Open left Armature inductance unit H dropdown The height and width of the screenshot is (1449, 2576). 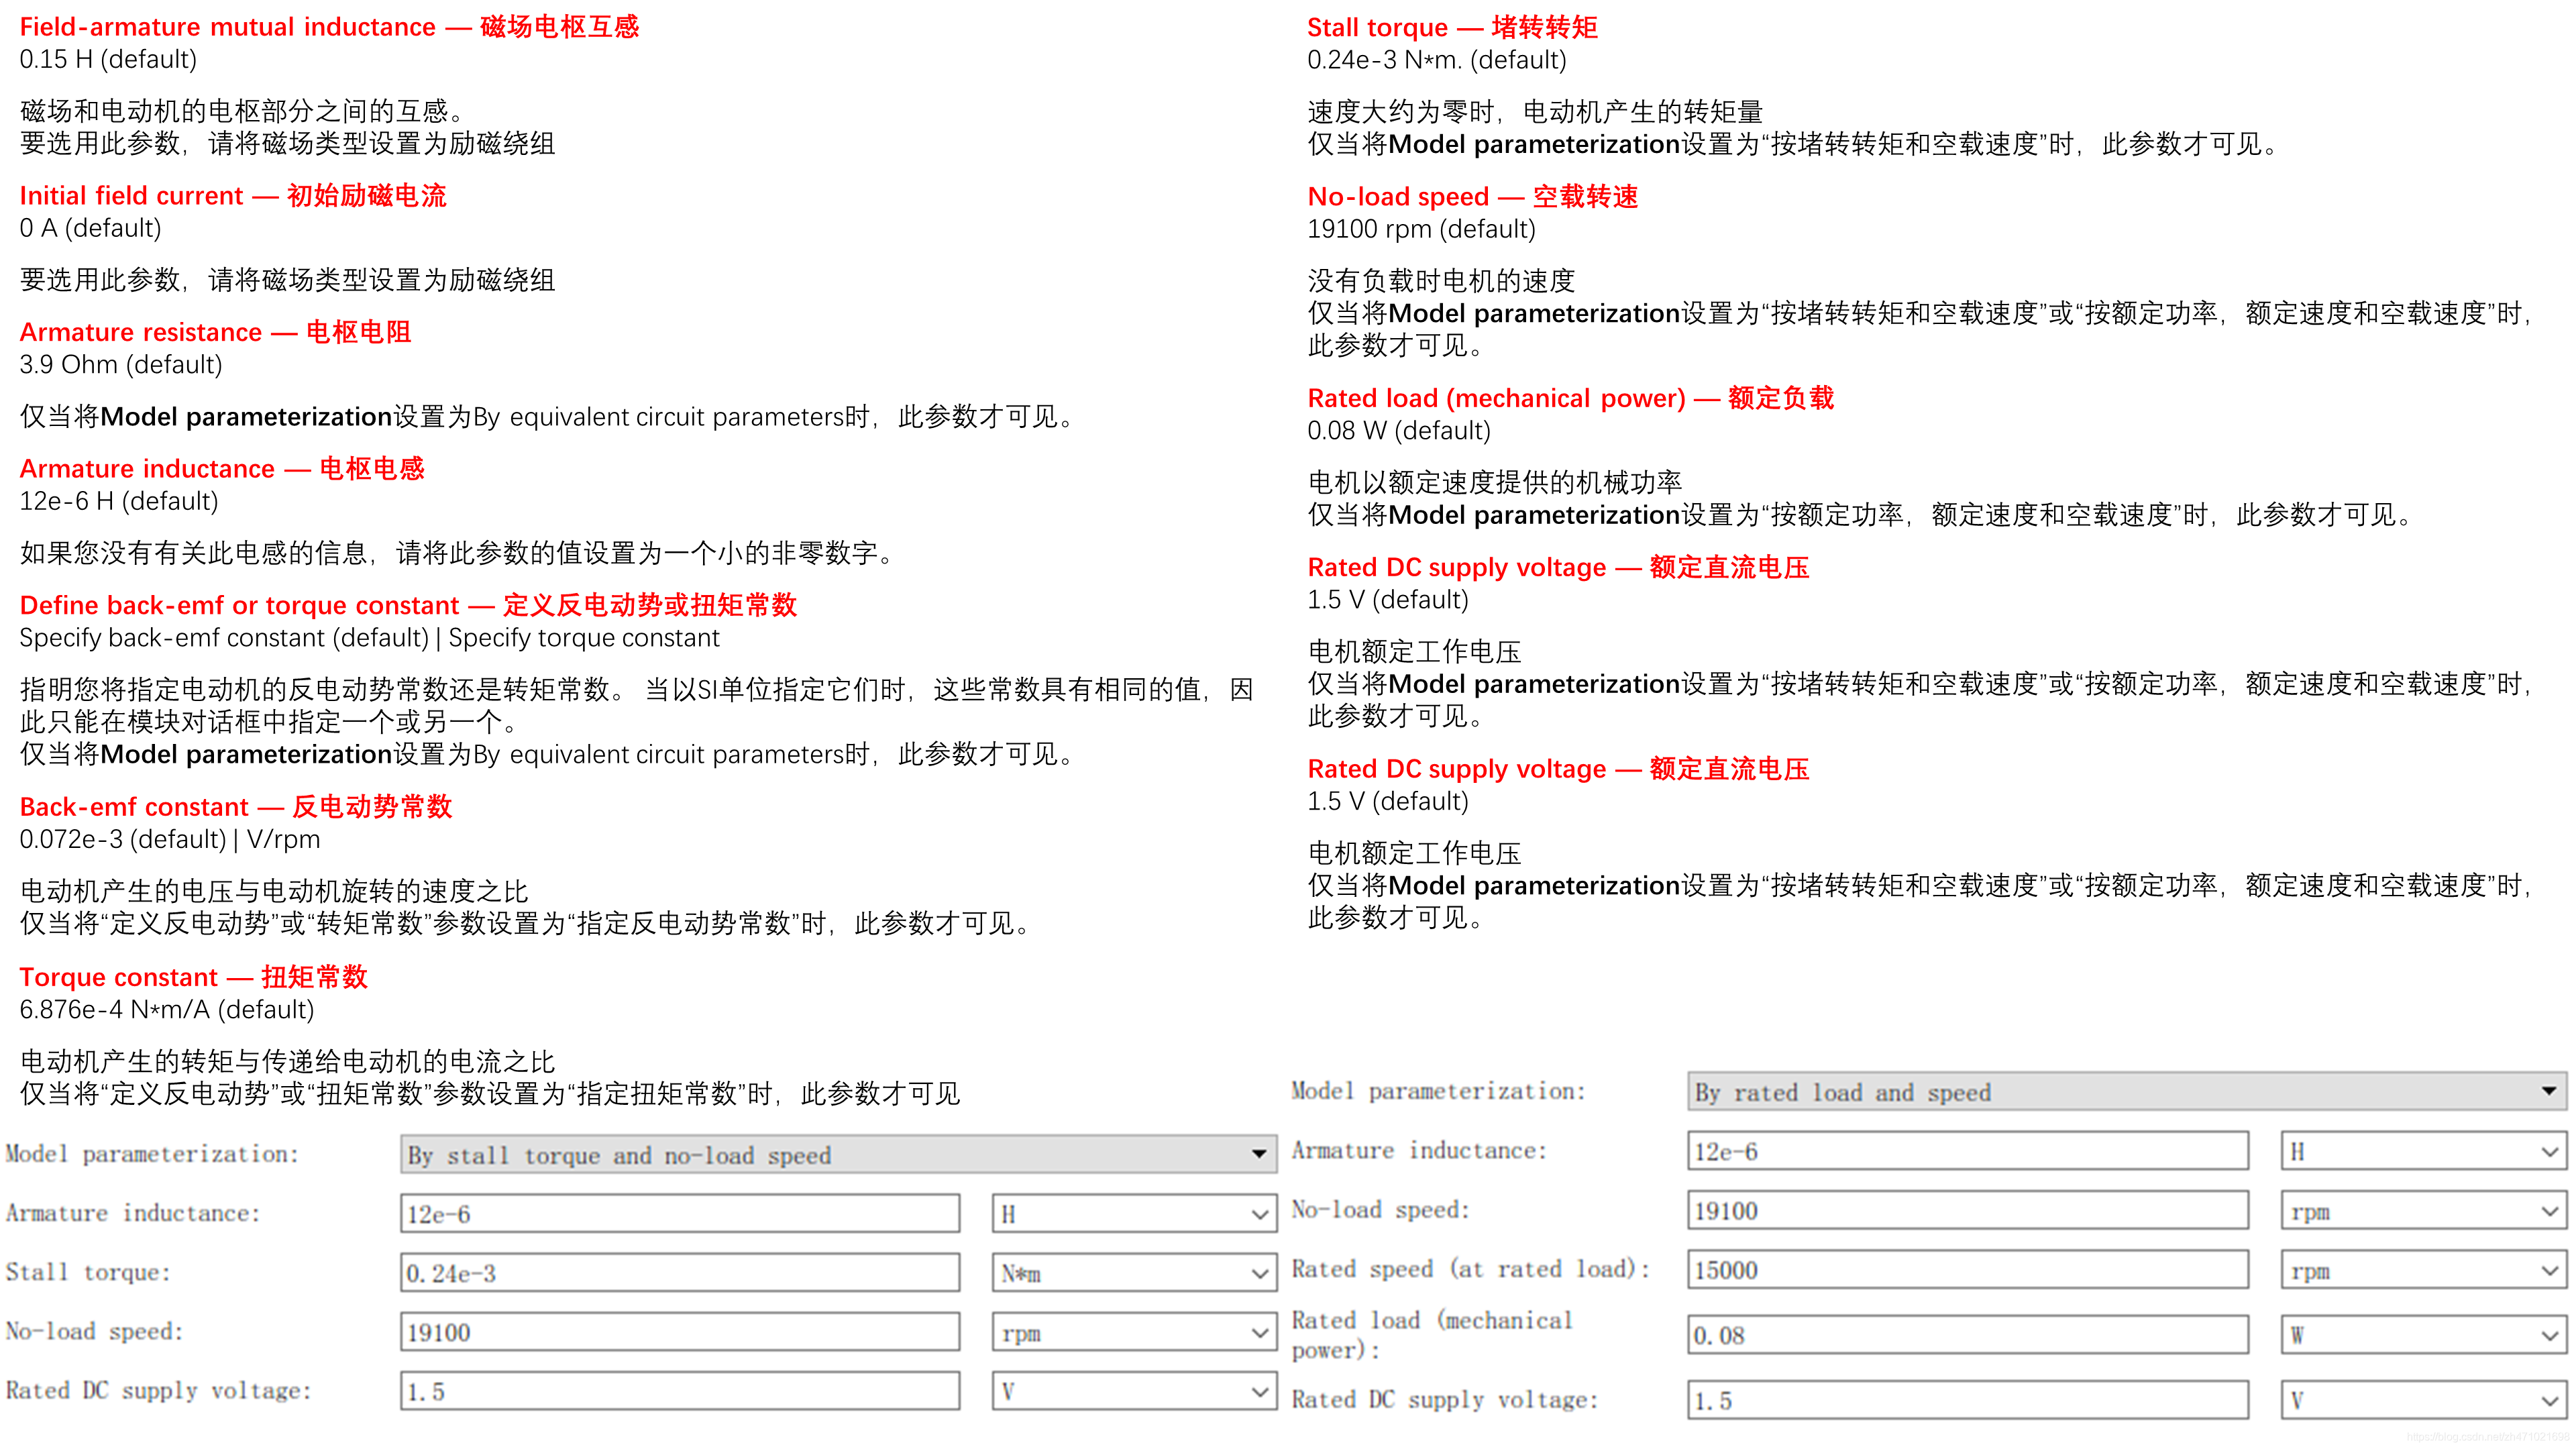(1134, 1214)
